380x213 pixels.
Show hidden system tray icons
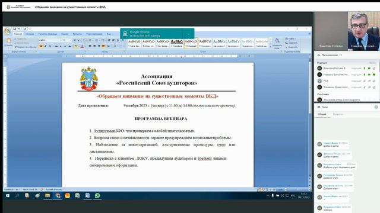tap(268, 196)
